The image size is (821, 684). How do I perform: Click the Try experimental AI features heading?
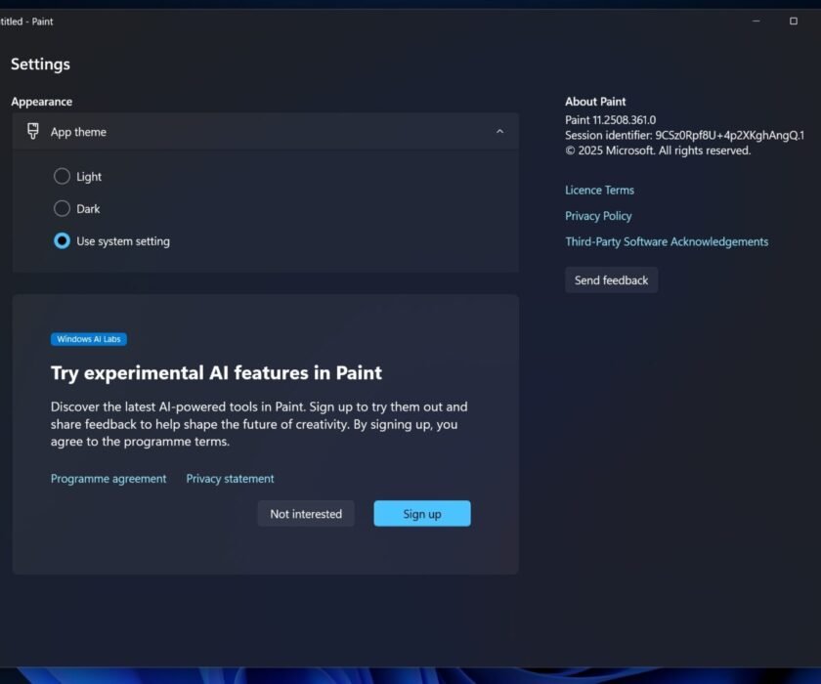click(216, 372)
